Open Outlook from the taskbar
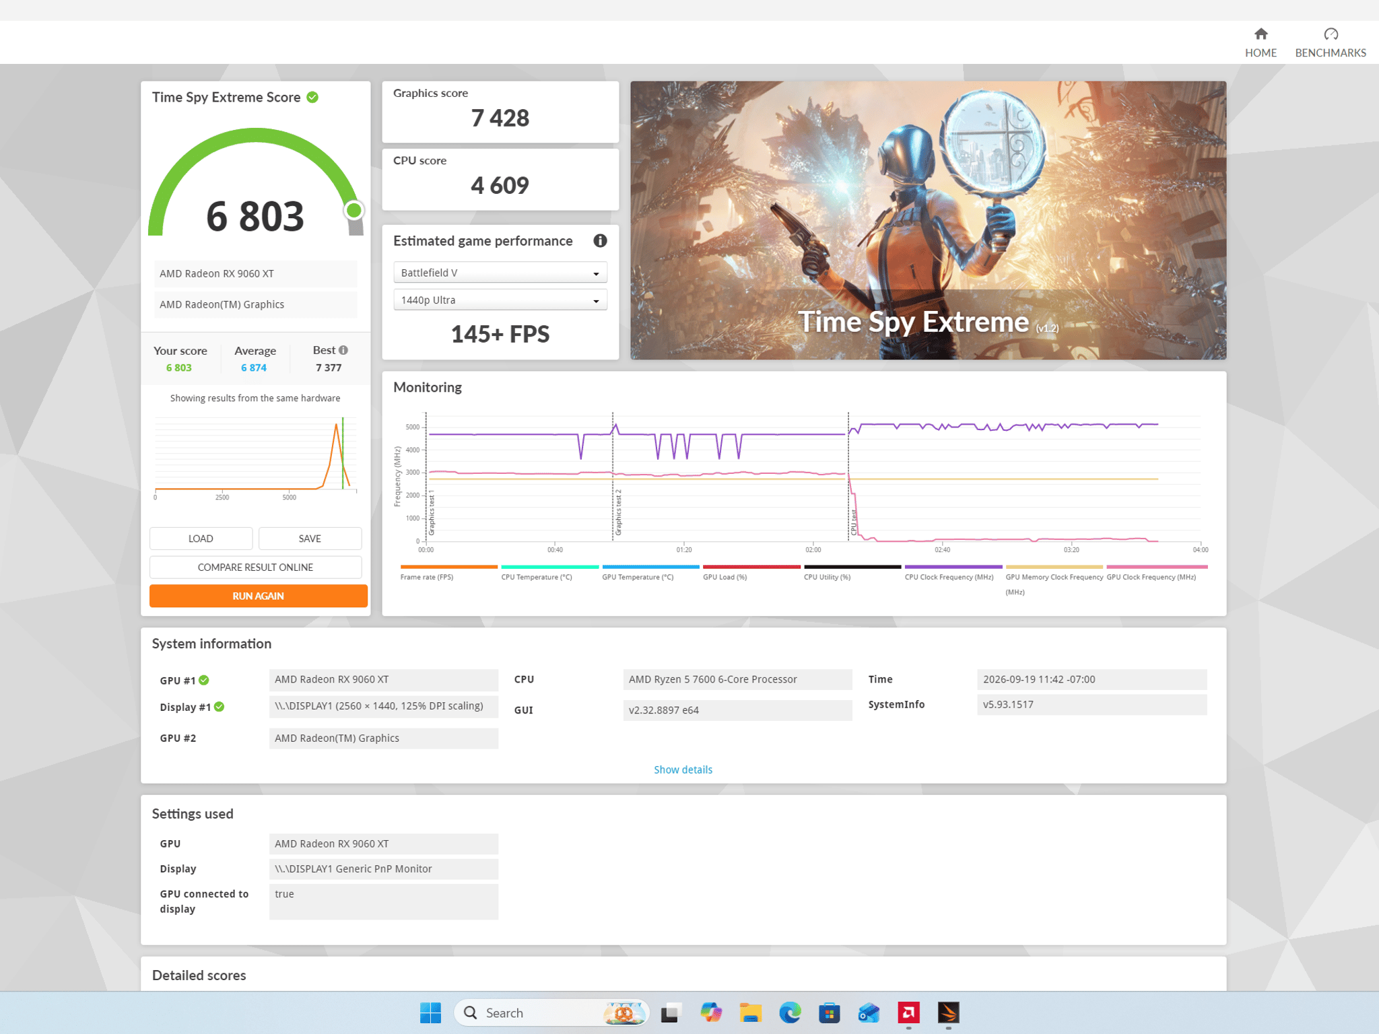This screenshot has width=1379, height=1034. [869, 1012]
